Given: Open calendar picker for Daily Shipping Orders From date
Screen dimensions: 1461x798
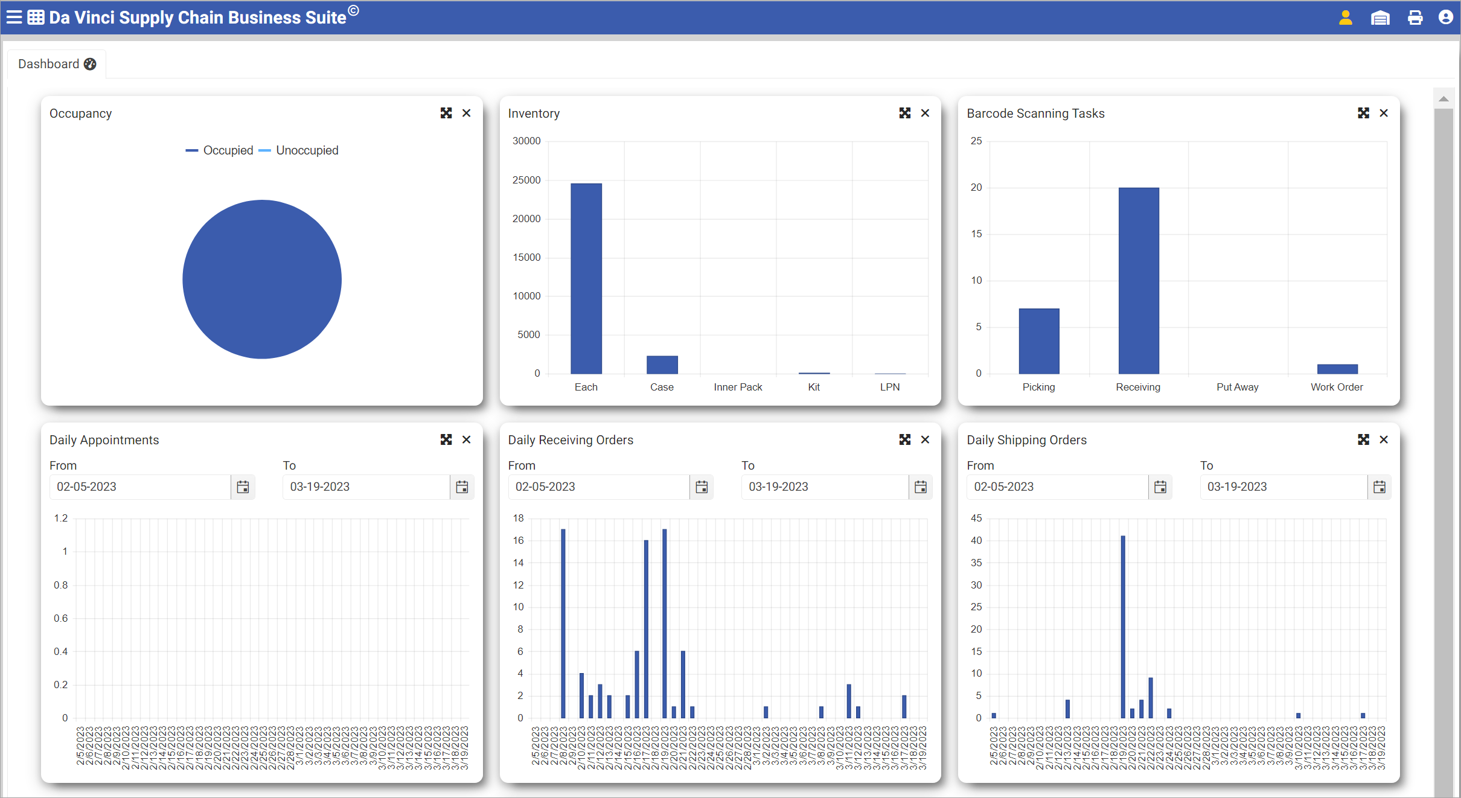Looking at the screenshot, I should 1160,487.
